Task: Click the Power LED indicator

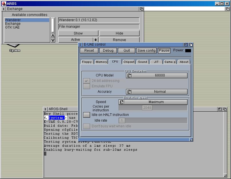Action: [188, 51]
